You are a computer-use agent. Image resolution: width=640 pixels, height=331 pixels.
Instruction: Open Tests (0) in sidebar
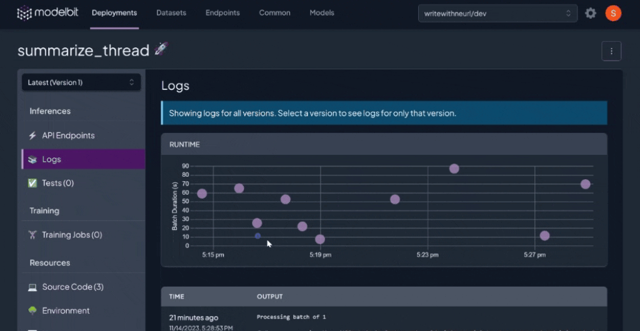(x=83, y=183)
